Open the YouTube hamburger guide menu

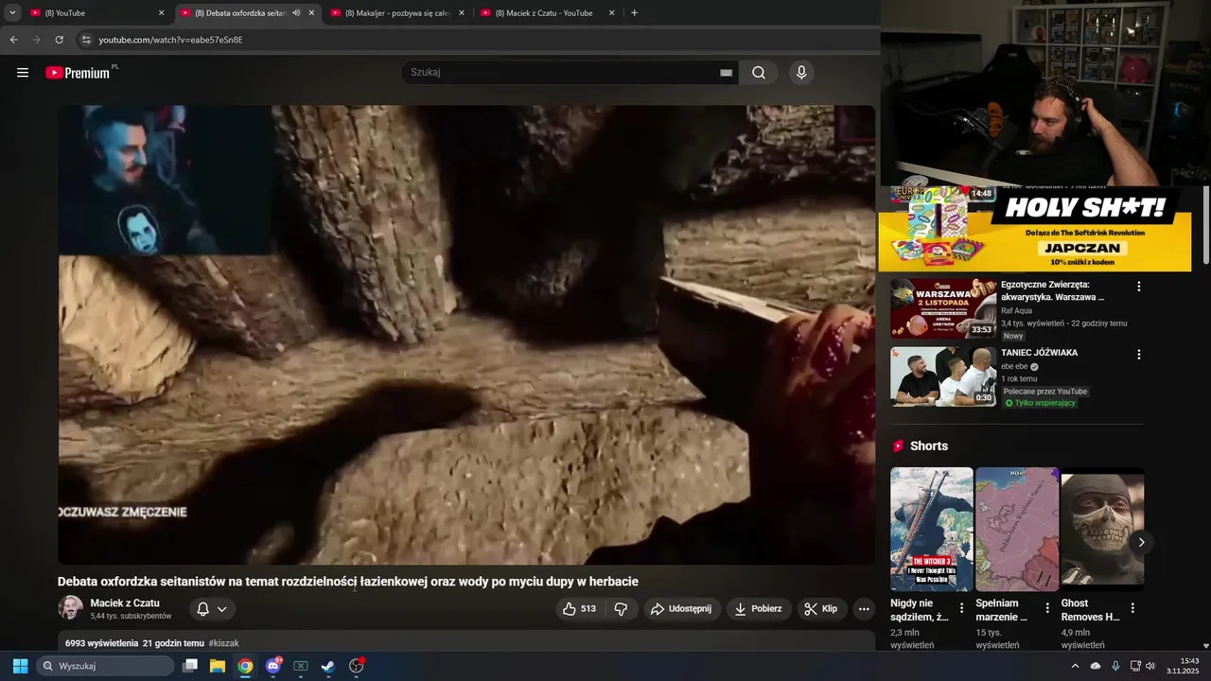(23, 73)
